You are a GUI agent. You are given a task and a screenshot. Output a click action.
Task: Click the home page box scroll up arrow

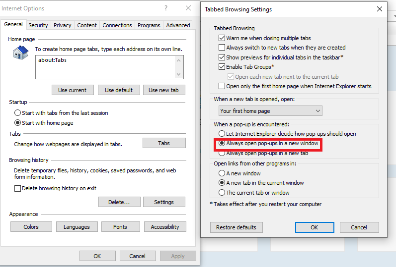point(178,60)
